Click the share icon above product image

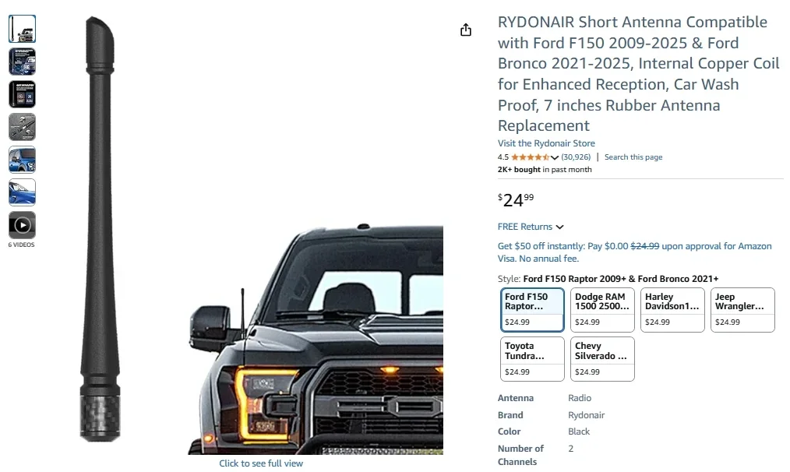coord(466,30)
